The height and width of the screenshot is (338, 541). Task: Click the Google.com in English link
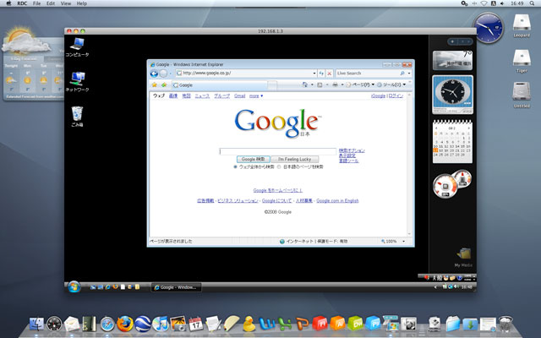pos(337,201)
